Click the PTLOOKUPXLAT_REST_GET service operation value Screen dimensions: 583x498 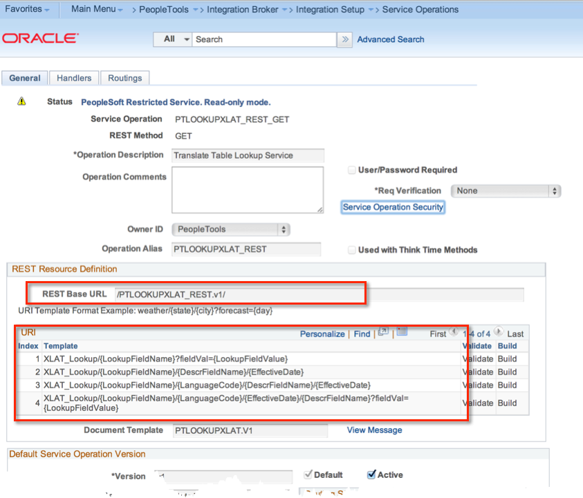(232, 119)
